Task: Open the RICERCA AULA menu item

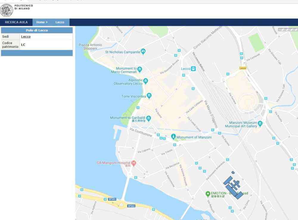Action: [16, 22]
